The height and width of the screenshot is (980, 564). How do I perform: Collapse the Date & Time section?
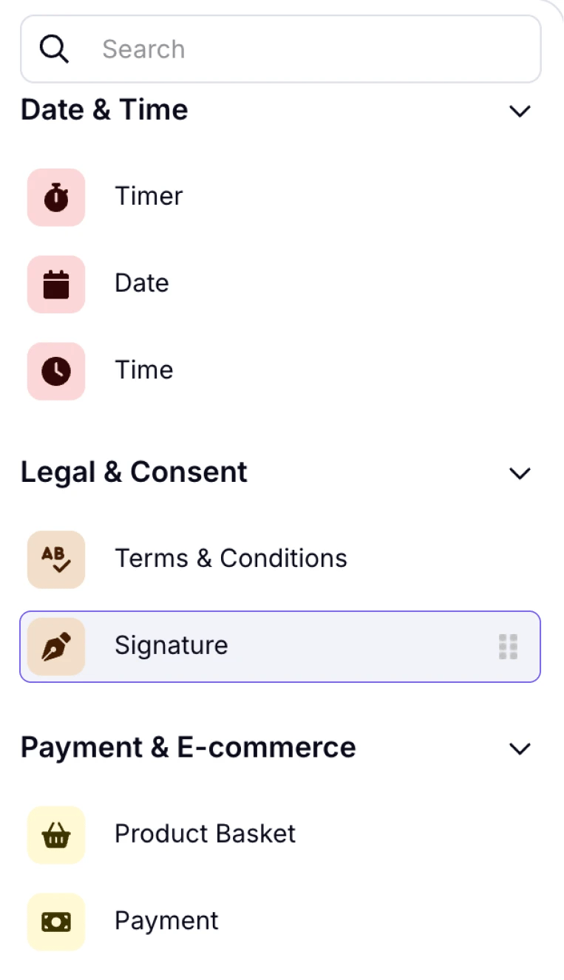pyautogui.click(x=520, y=111)
